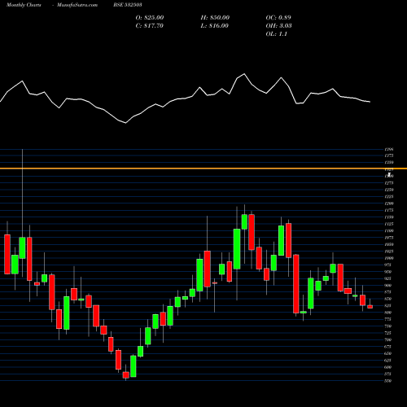The height and width of the screenshot is (407, 407).
Task: Click the 1275 price axis label
Action: click(389, 183)
